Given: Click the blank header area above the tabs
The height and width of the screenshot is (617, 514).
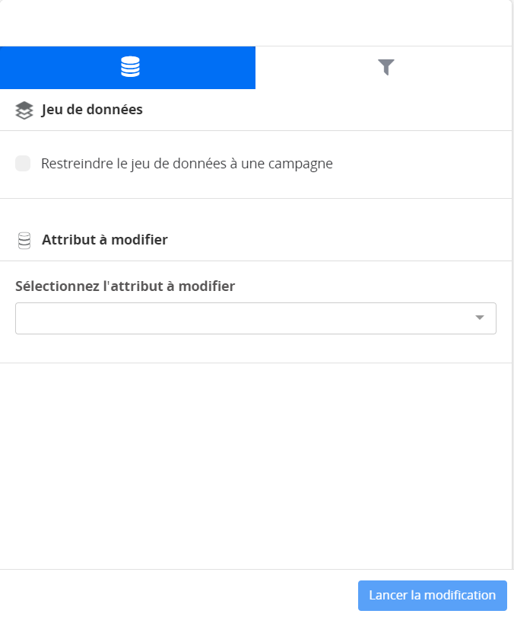Looking at the screenshot, I should tap(255, 23).
